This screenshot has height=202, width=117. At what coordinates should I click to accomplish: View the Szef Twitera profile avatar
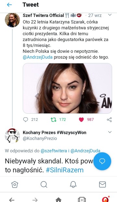[x=12, y=20]
